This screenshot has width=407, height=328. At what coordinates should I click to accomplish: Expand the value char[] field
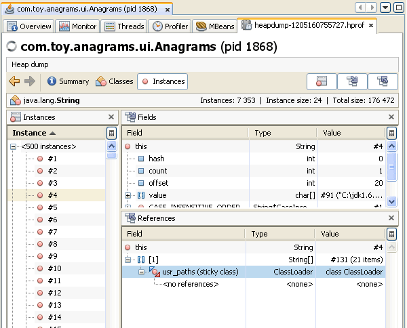[x=128, y=195]
